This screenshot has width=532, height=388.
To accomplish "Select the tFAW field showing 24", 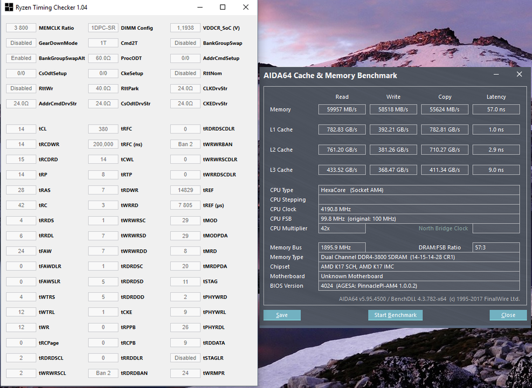I will (x=21, y=251).
